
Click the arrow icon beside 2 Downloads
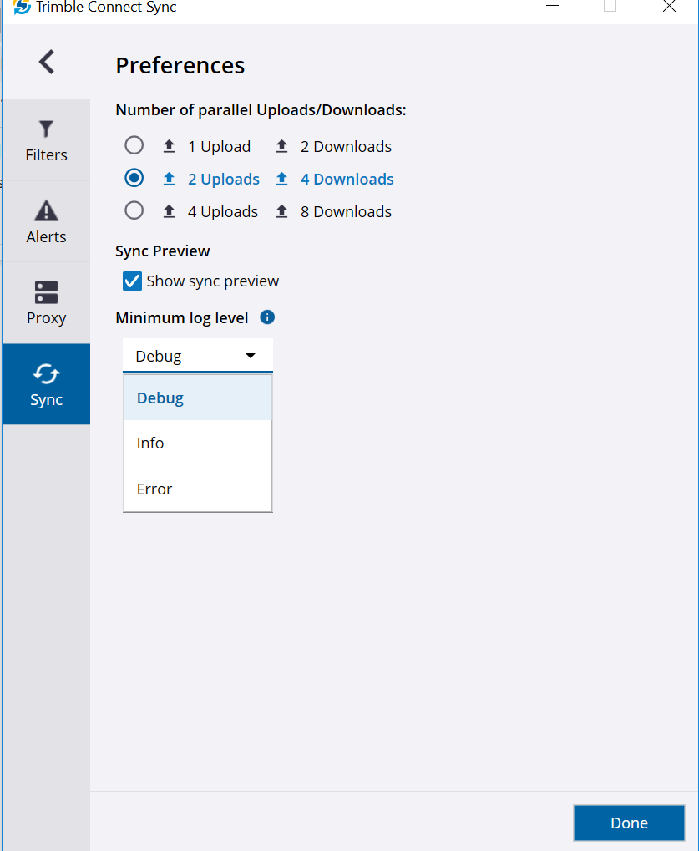click(x=281, y=146)
